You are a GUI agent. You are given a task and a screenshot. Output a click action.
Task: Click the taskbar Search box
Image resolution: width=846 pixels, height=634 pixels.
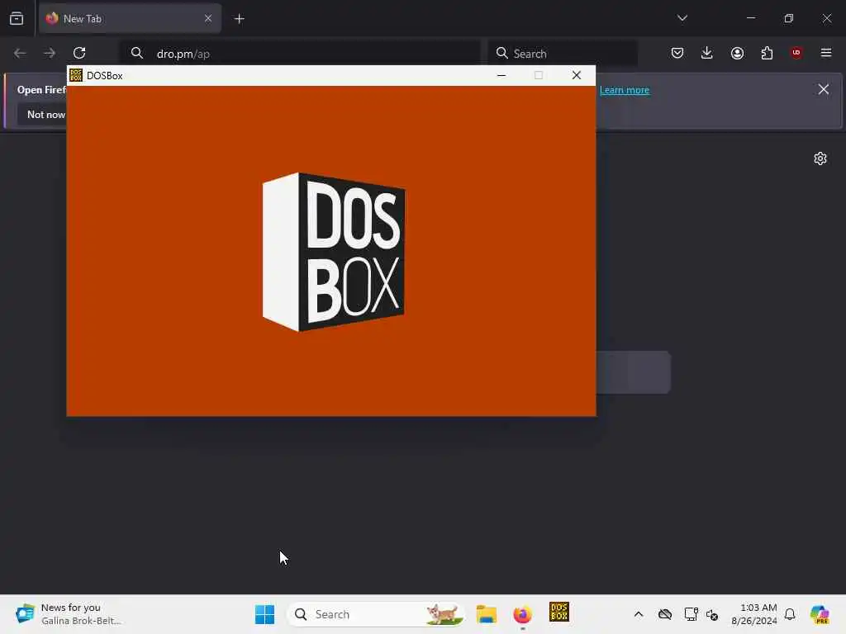click(376, 614)
